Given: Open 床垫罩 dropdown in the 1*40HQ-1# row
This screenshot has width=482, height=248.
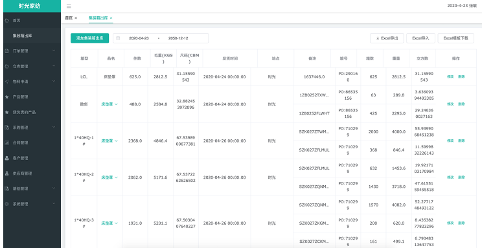Looking at the screenshot, I should (109, 141).
